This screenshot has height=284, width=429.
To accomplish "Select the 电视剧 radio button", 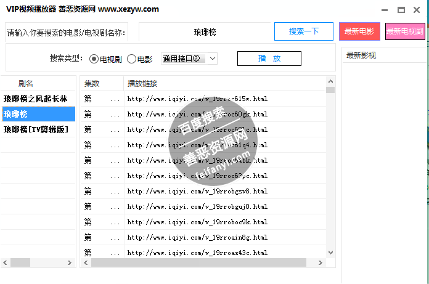I will point(94,59).
